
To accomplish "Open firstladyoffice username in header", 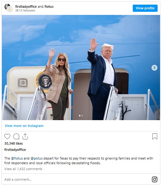I will [26, 7].
